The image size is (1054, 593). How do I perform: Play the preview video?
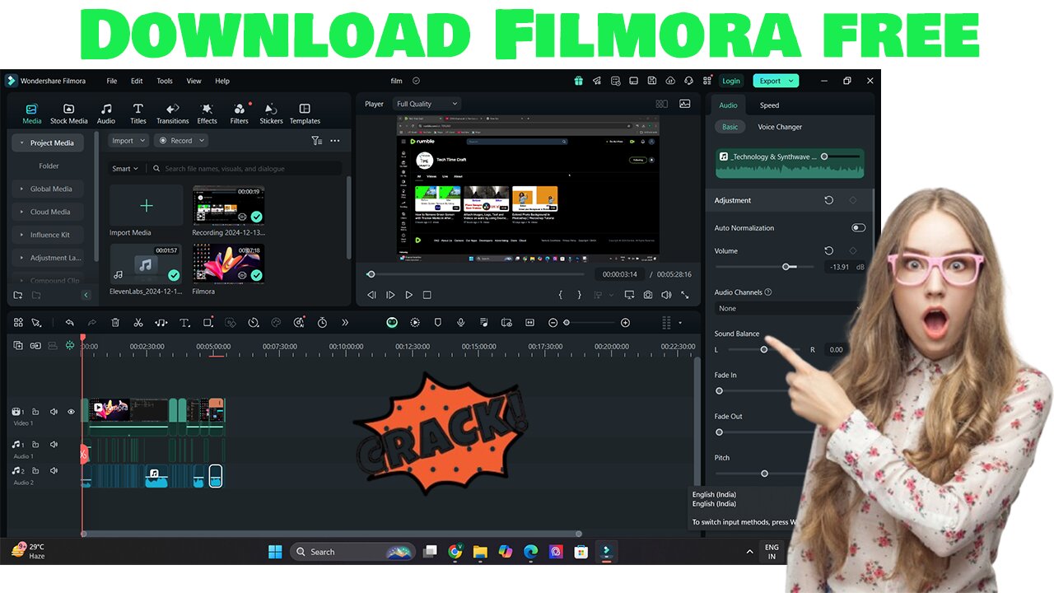pyautogui.click(x=408, y=295)
